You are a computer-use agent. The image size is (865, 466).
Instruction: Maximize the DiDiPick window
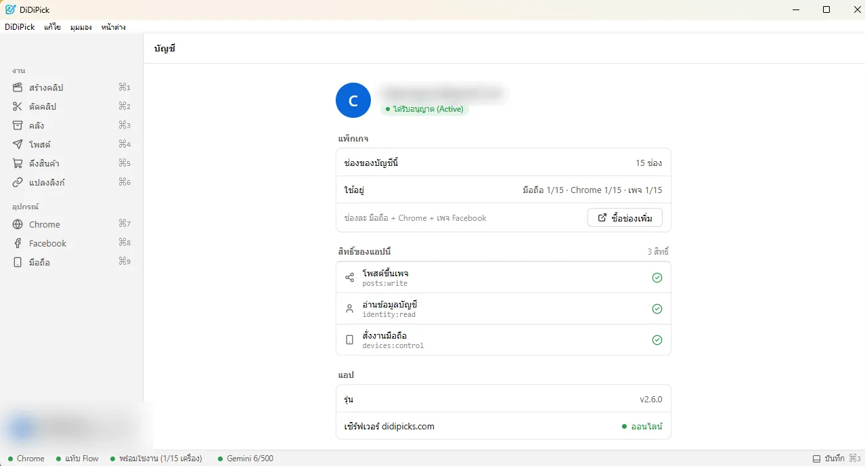click(x=826, y=9)
